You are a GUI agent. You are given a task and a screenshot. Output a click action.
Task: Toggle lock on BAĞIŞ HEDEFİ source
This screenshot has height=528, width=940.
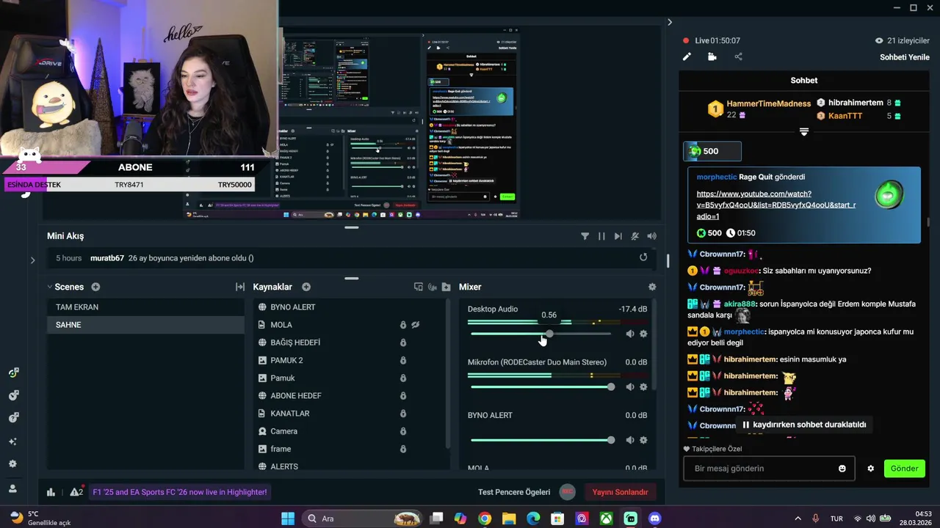pyautogui.click(x=402, y=342)
